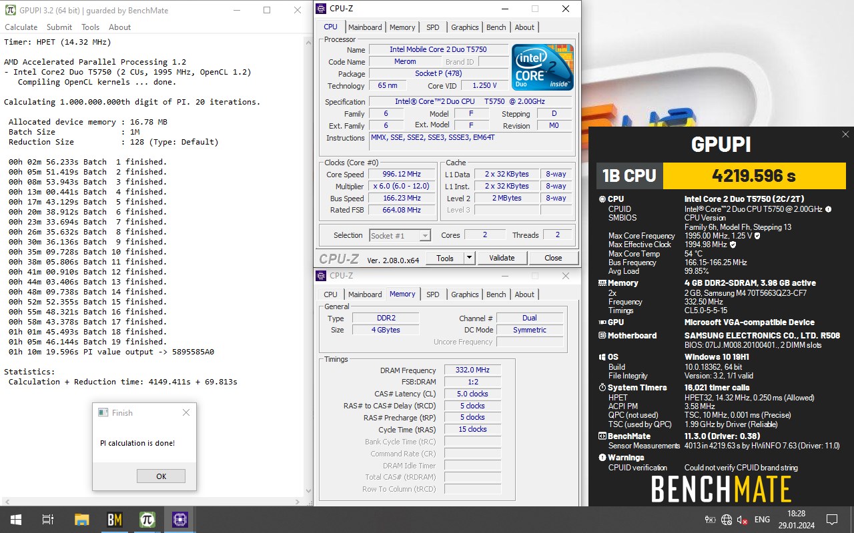Click the muted speaker tray icon
The width and height of the screenshot is (854, 533).
(x=742, y=520)
